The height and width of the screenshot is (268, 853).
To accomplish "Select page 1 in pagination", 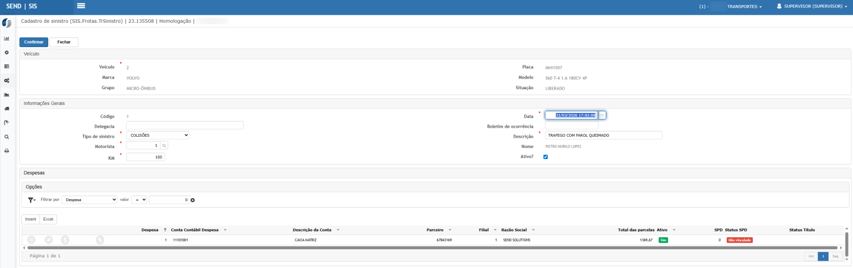I will click(x=823, y=256).
